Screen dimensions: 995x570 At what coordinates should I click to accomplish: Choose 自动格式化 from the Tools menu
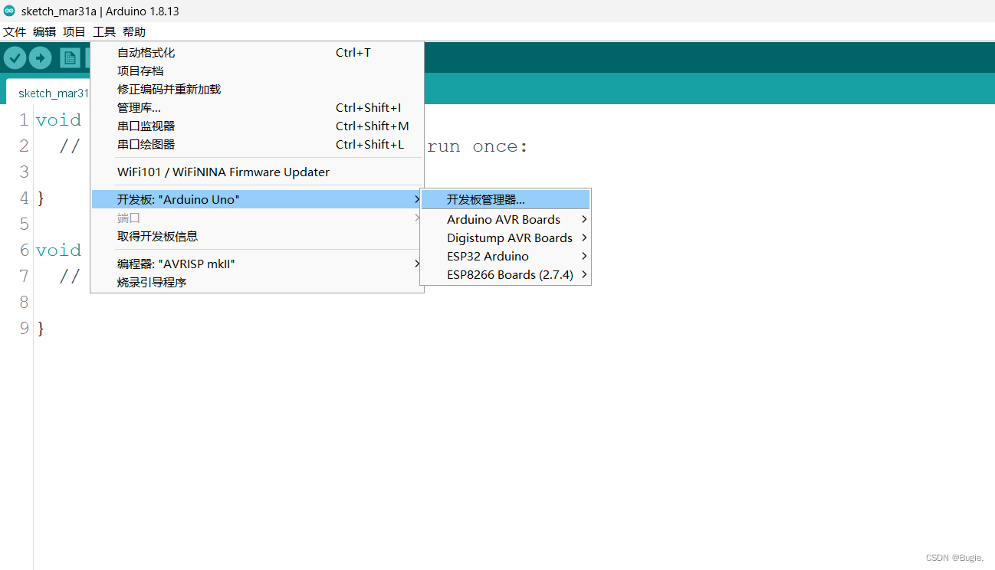coord(257,53)
